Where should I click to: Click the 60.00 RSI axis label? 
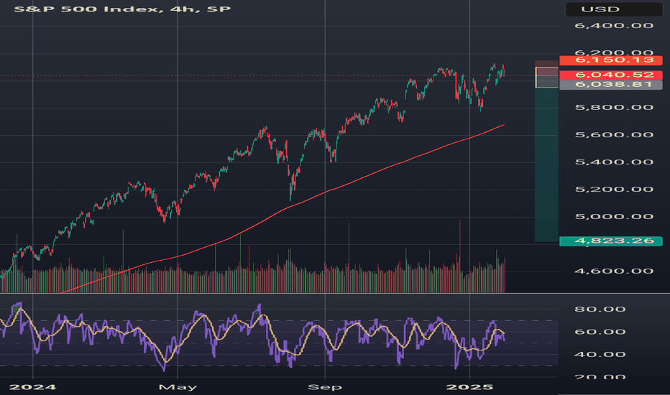(600, 332)
